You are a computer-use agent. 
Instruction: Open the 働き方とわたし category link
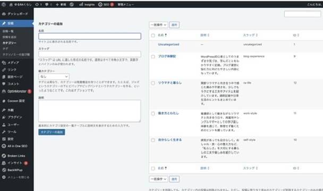(x=168, y=113)
